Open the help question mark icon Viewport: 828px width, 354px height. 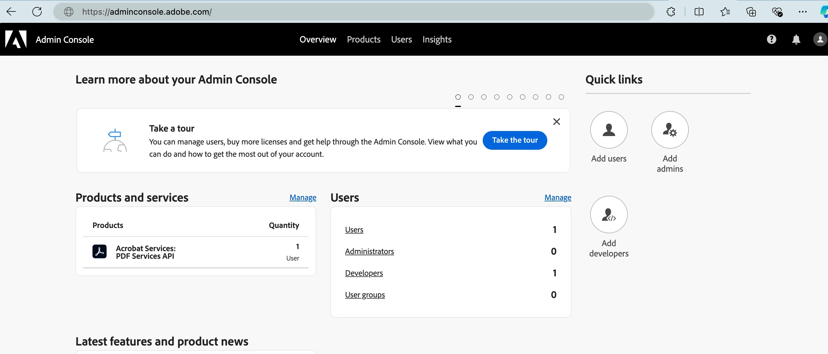point(771,40)
